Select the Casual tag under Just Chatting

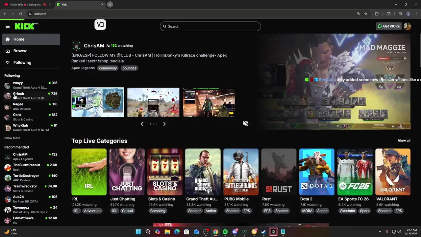tap(127, 211)
